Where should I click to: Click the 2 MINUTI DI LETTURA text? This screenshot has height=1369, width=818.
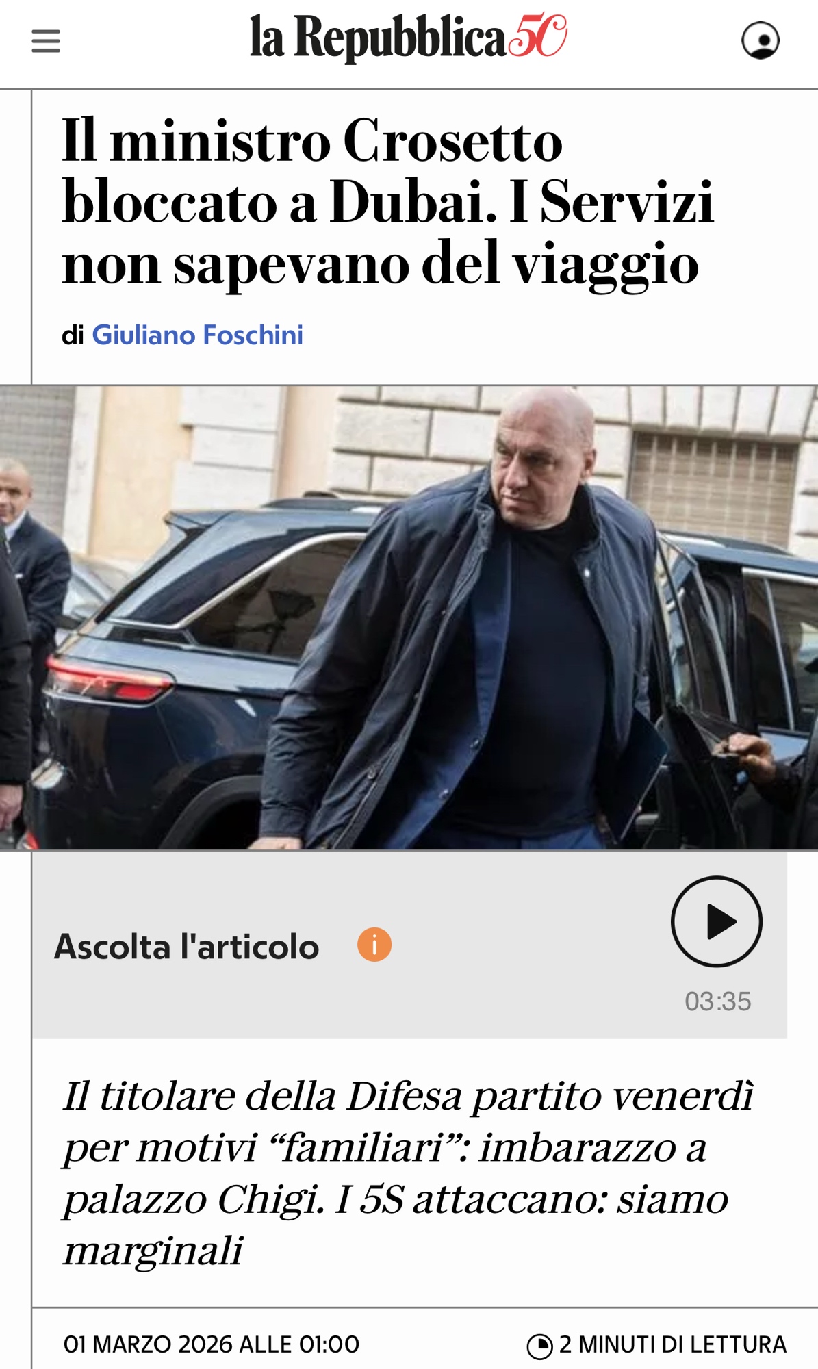[x=672, y=1344]
